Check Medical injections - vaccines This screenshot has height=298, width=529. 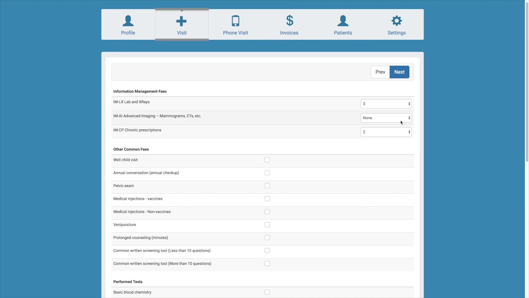(267, 199)
